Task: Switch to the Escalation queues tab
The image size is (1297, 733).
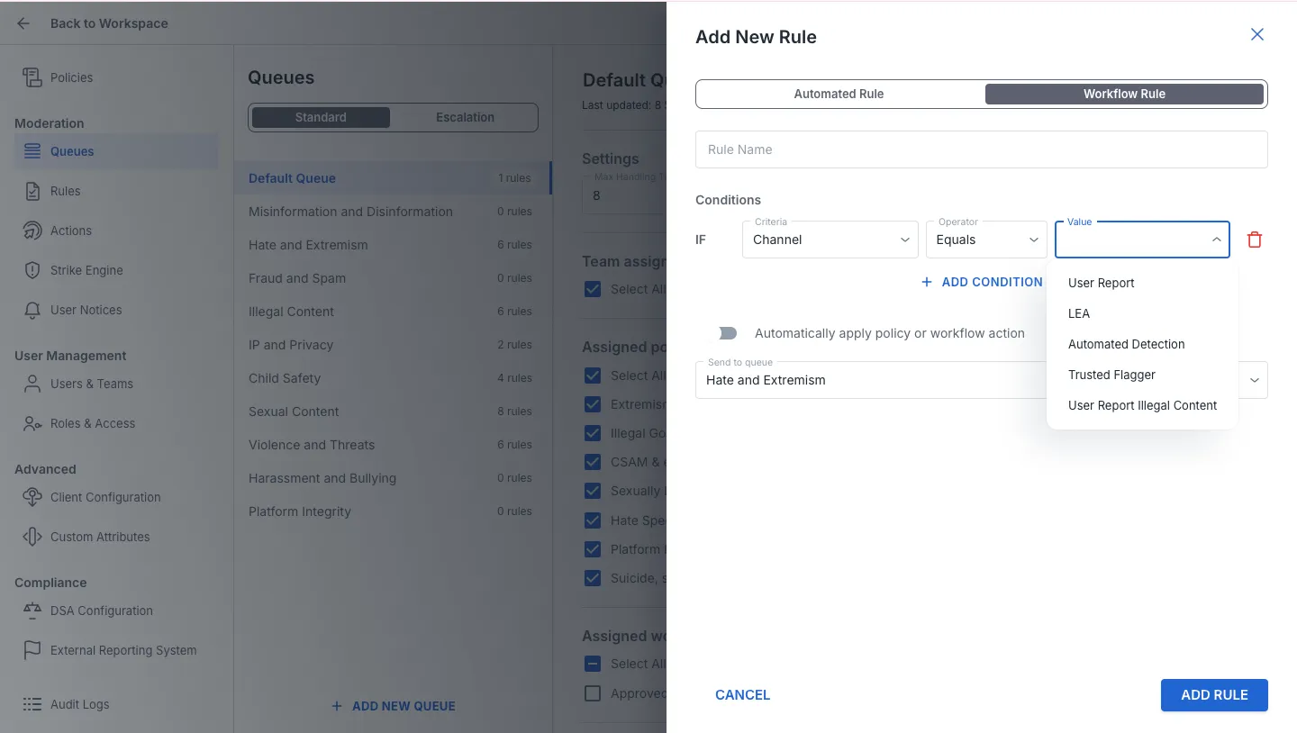Action: (x=465, y=117)
